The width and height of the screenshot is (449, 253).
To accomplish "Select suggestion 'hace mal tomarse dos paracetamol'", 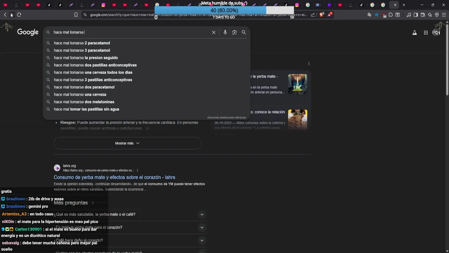I will [146, 87].
